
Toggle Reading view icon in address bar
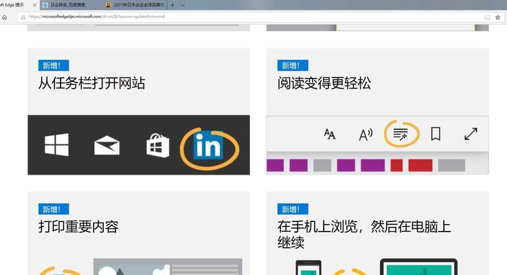coord(487,17)
